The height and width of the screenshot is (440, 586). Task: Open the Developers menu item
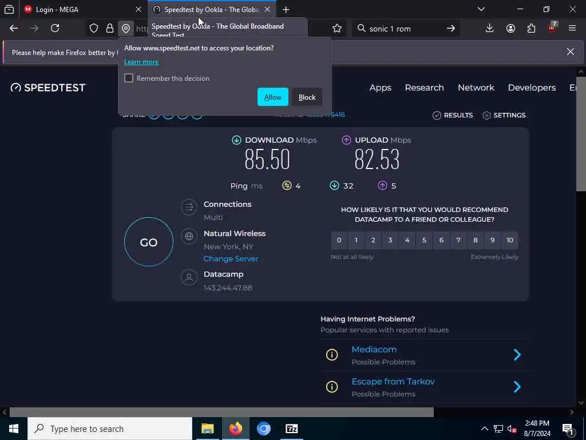click(x=532, y=88)
